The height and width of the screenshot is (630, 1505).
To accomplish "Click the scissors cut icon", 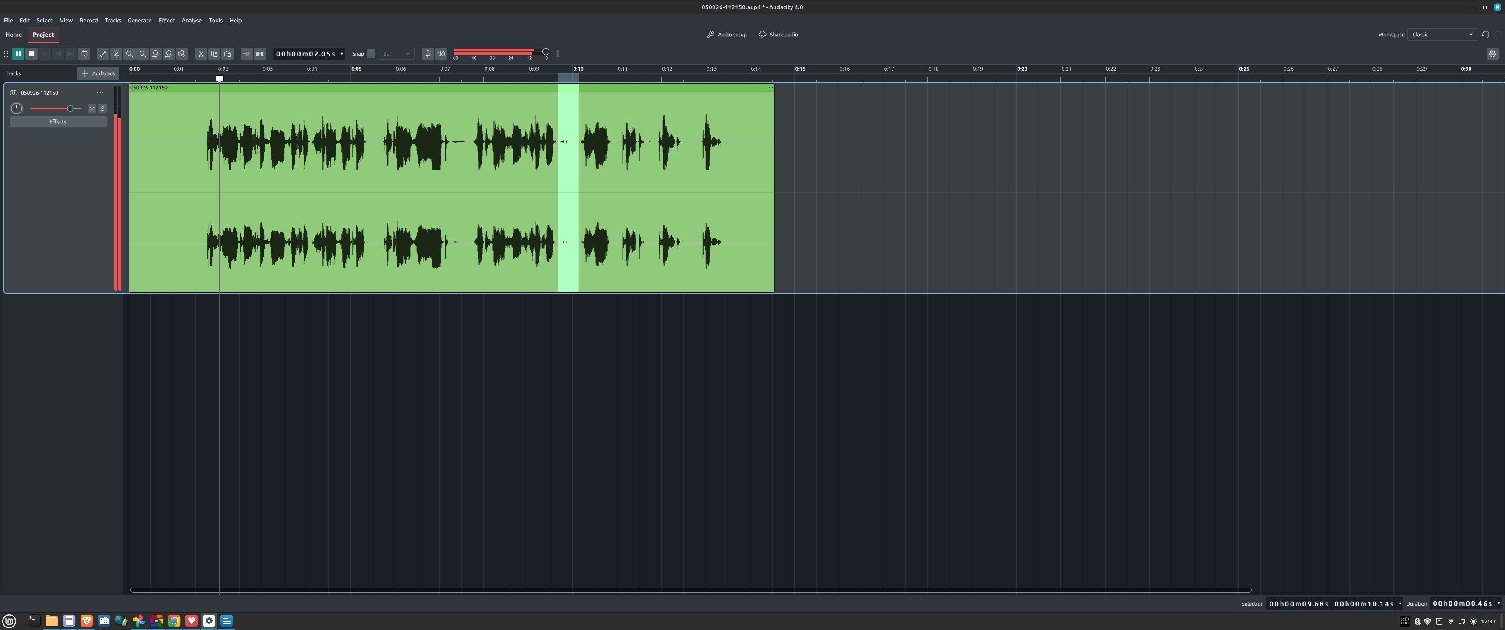I will click(x=201, y=54).
